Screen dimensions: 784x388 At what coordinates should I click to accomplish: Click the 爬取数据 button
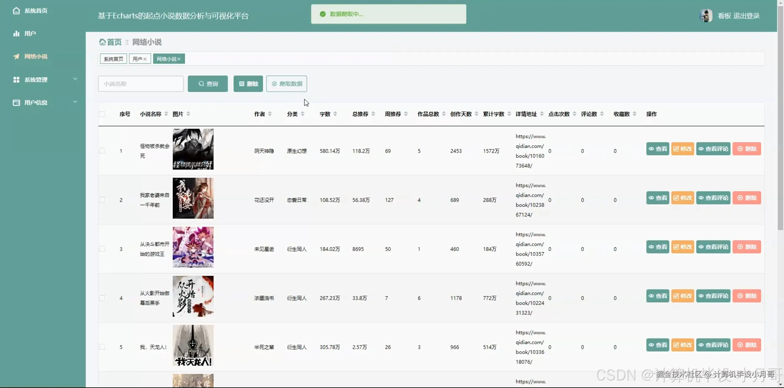point(287,84)
